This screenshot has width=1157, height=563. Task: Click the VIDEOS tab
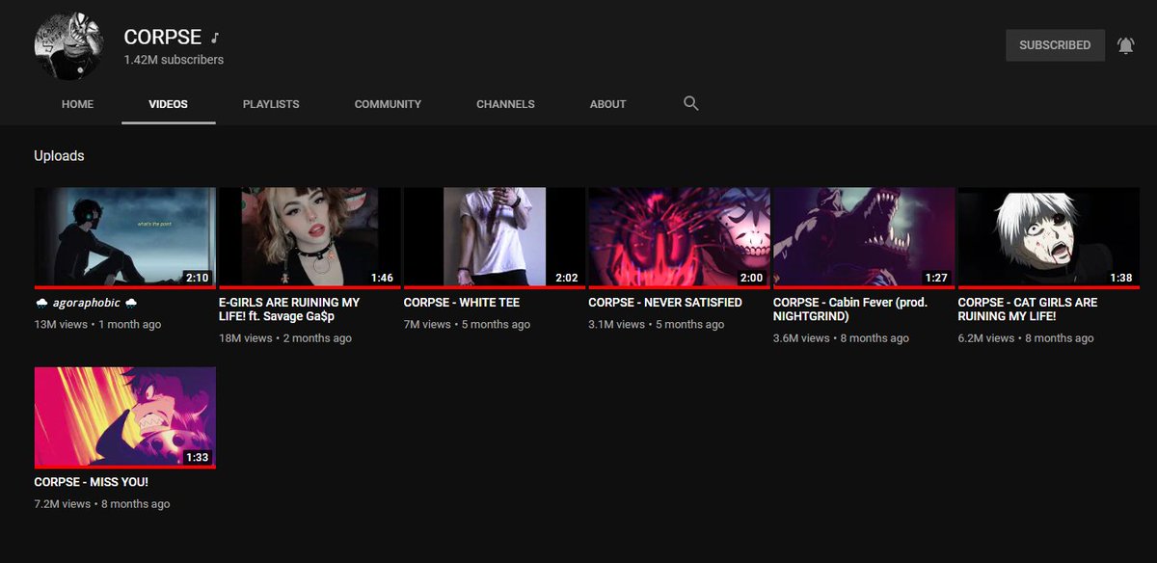[x=168, y=104]
